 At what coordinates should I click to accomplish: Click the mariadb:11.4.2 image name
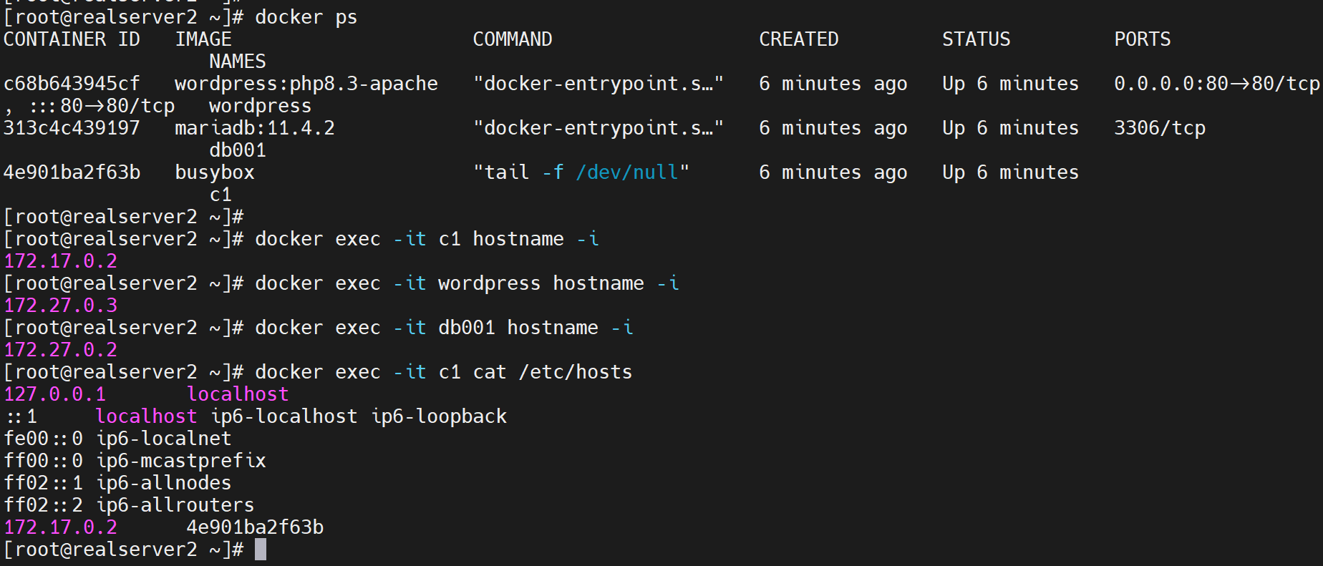pos(254,128)
